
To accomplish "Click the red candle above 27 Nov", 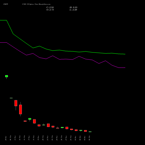I will [67, 128].
